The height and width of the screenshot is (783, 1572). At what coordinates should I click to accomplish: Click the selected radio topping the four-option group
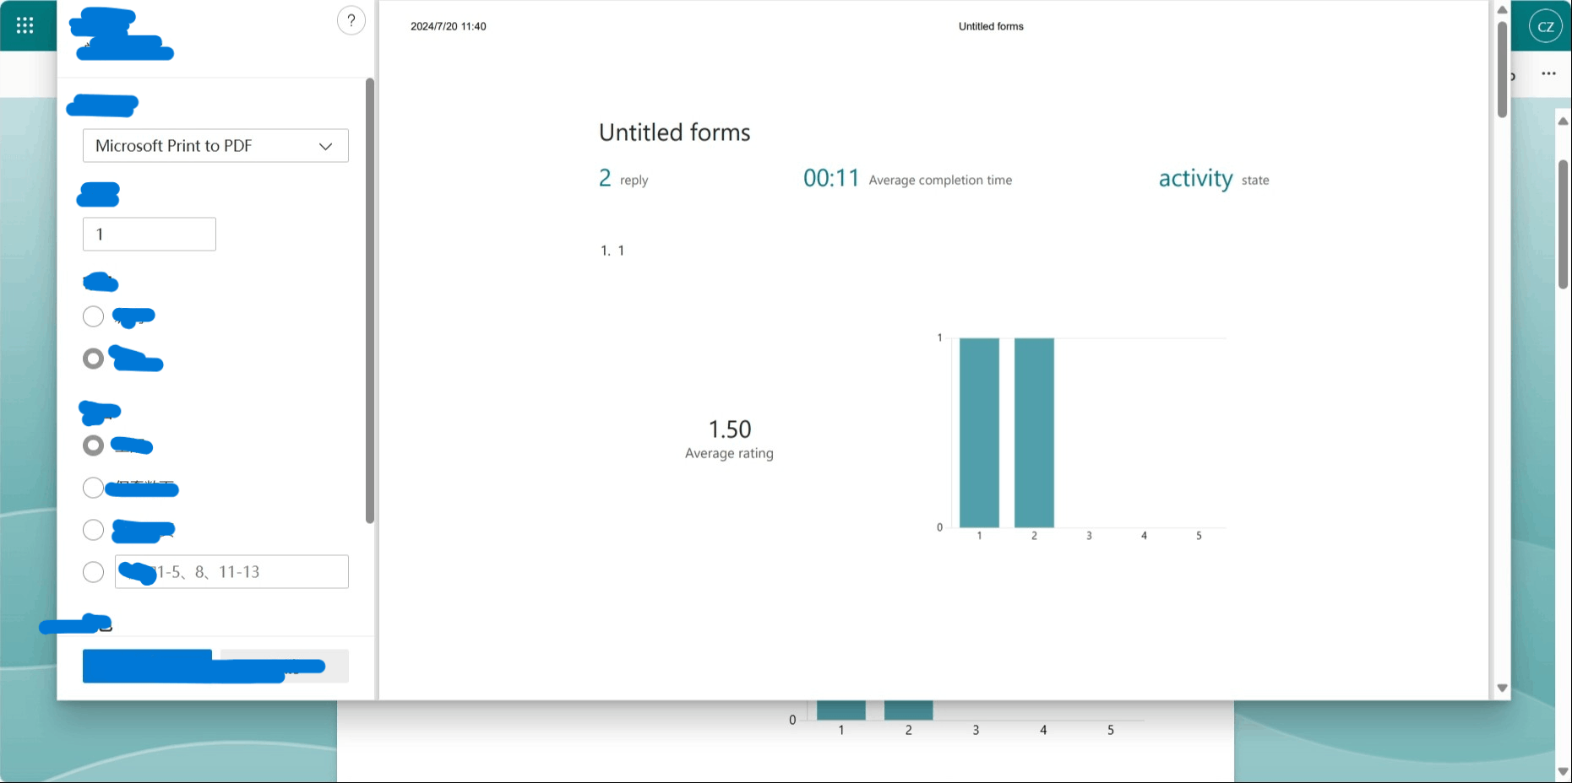pyautogui.click(x=93, y=445)
